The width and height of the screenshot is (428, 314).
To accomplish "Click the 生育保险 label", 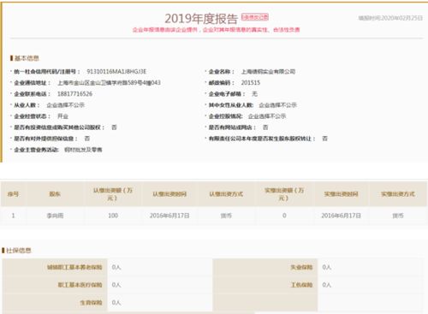I will [x=91, y=302].
